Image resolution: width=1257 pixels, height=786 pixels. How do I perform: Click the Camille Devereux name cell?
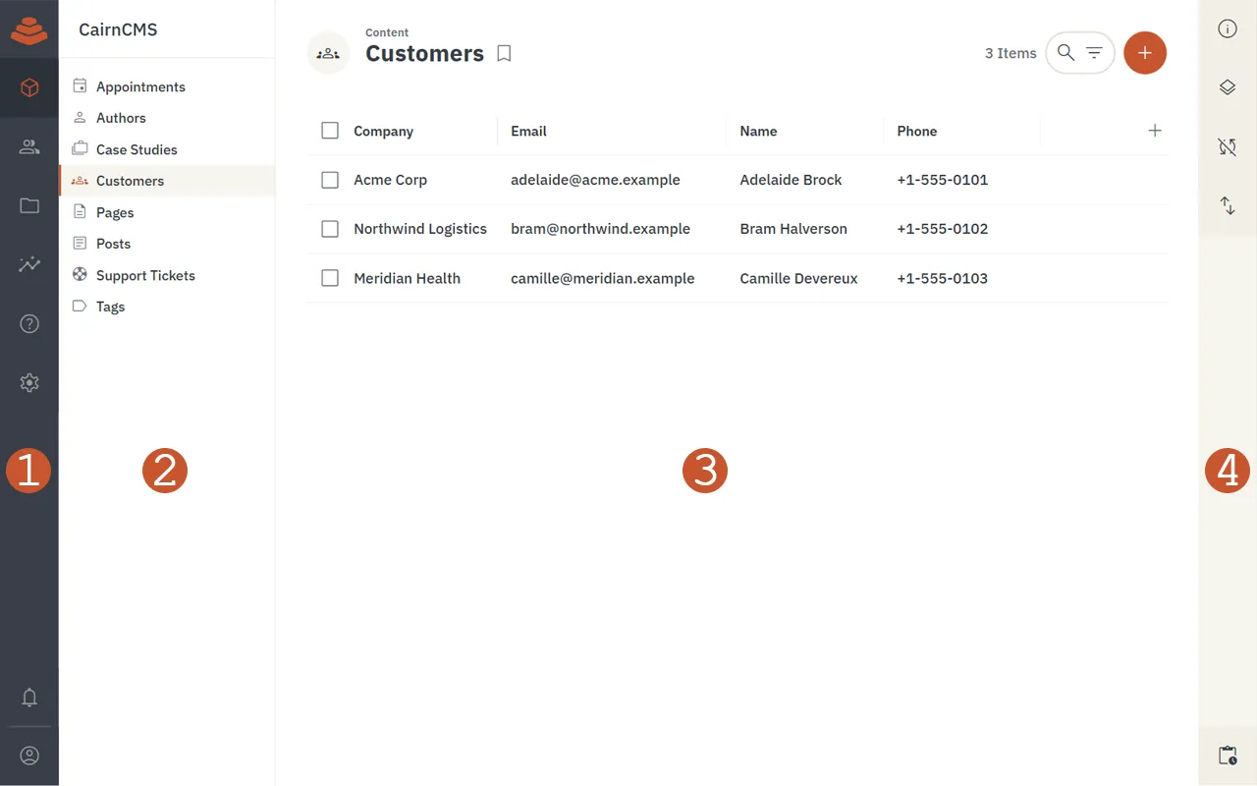[798, 278]
